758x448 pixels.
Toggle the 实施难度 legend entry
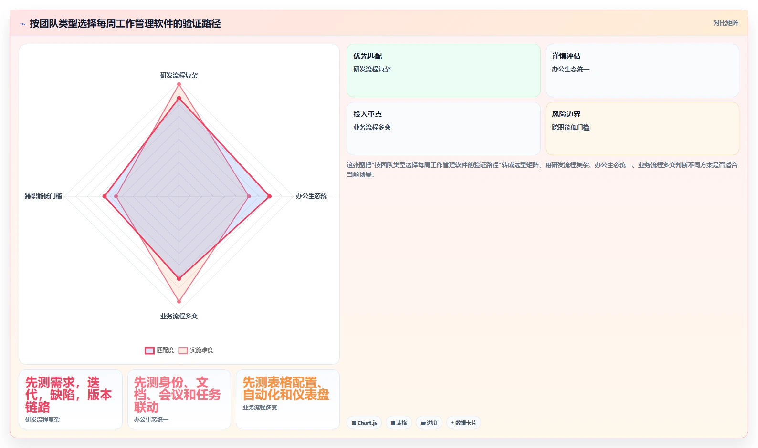pos(196,350)
